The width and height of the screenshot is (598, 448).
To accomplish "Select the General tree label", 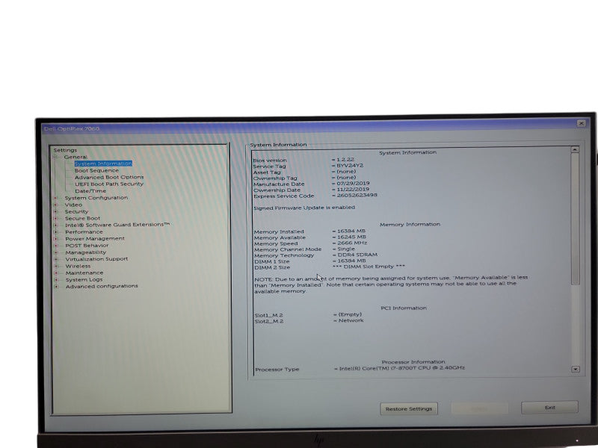I will point(75,157).
